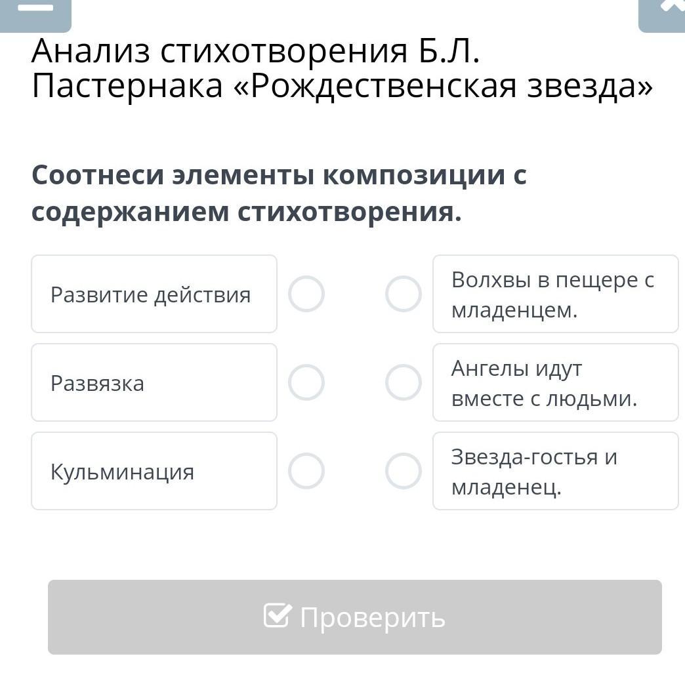
Task: Click the checkmark icon in Проверить button
Action: tap(278, 615)
